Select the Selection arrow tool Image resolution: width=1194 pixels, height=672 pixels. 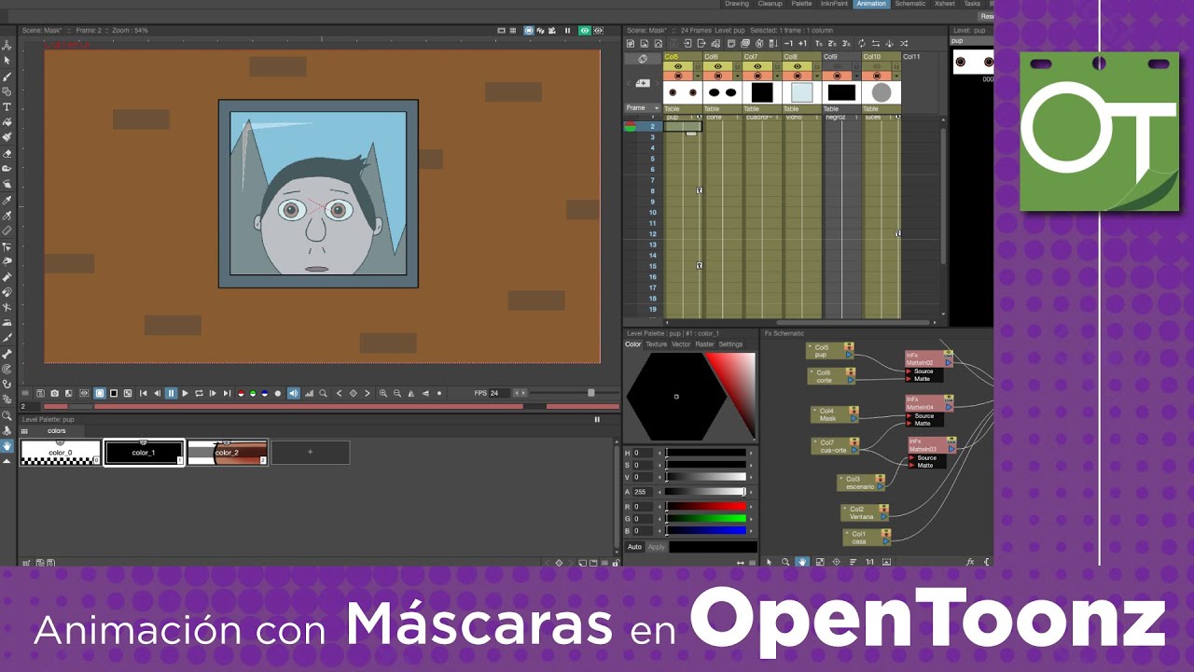click(x=7, y=60)
